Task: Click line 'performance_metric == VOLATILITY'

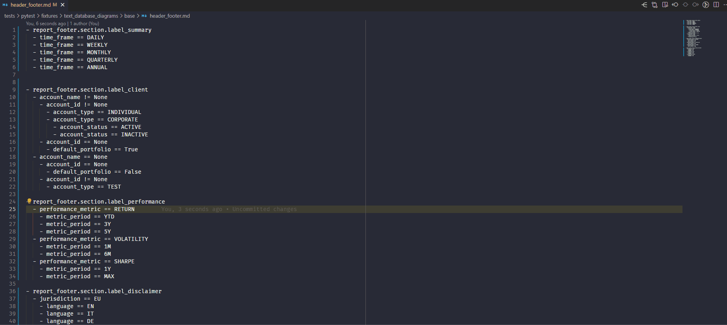Action: [94, 239]
